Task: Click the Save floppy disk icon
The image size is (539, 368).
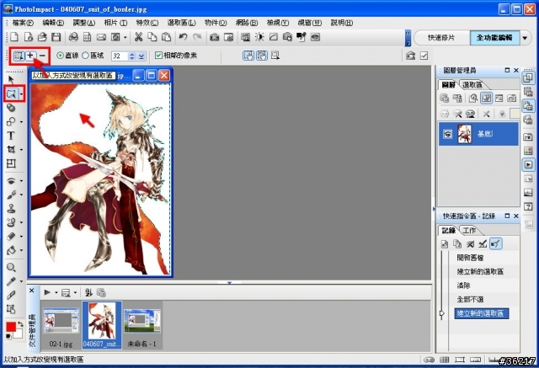Action: pyautogui.click(x=56, y=37)
